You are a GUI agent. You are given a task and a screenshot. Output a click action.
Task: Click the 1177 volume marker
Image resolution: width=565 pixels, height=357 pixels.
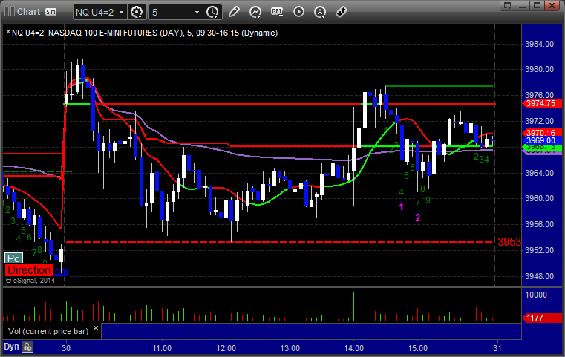coord(541,318)
